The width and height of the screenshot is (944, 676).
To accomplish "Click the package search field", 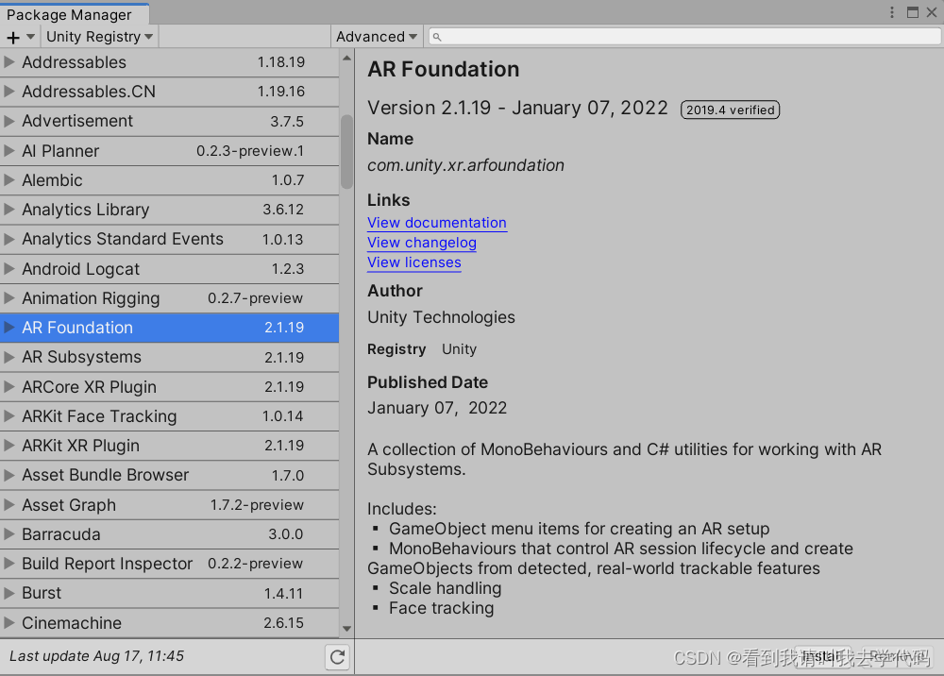I will [x=684, y=37].
